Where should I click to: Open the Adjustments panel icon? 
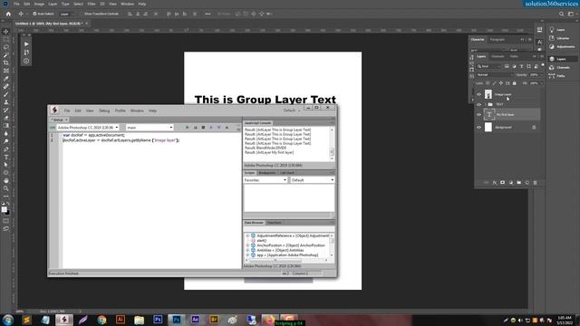552,46
